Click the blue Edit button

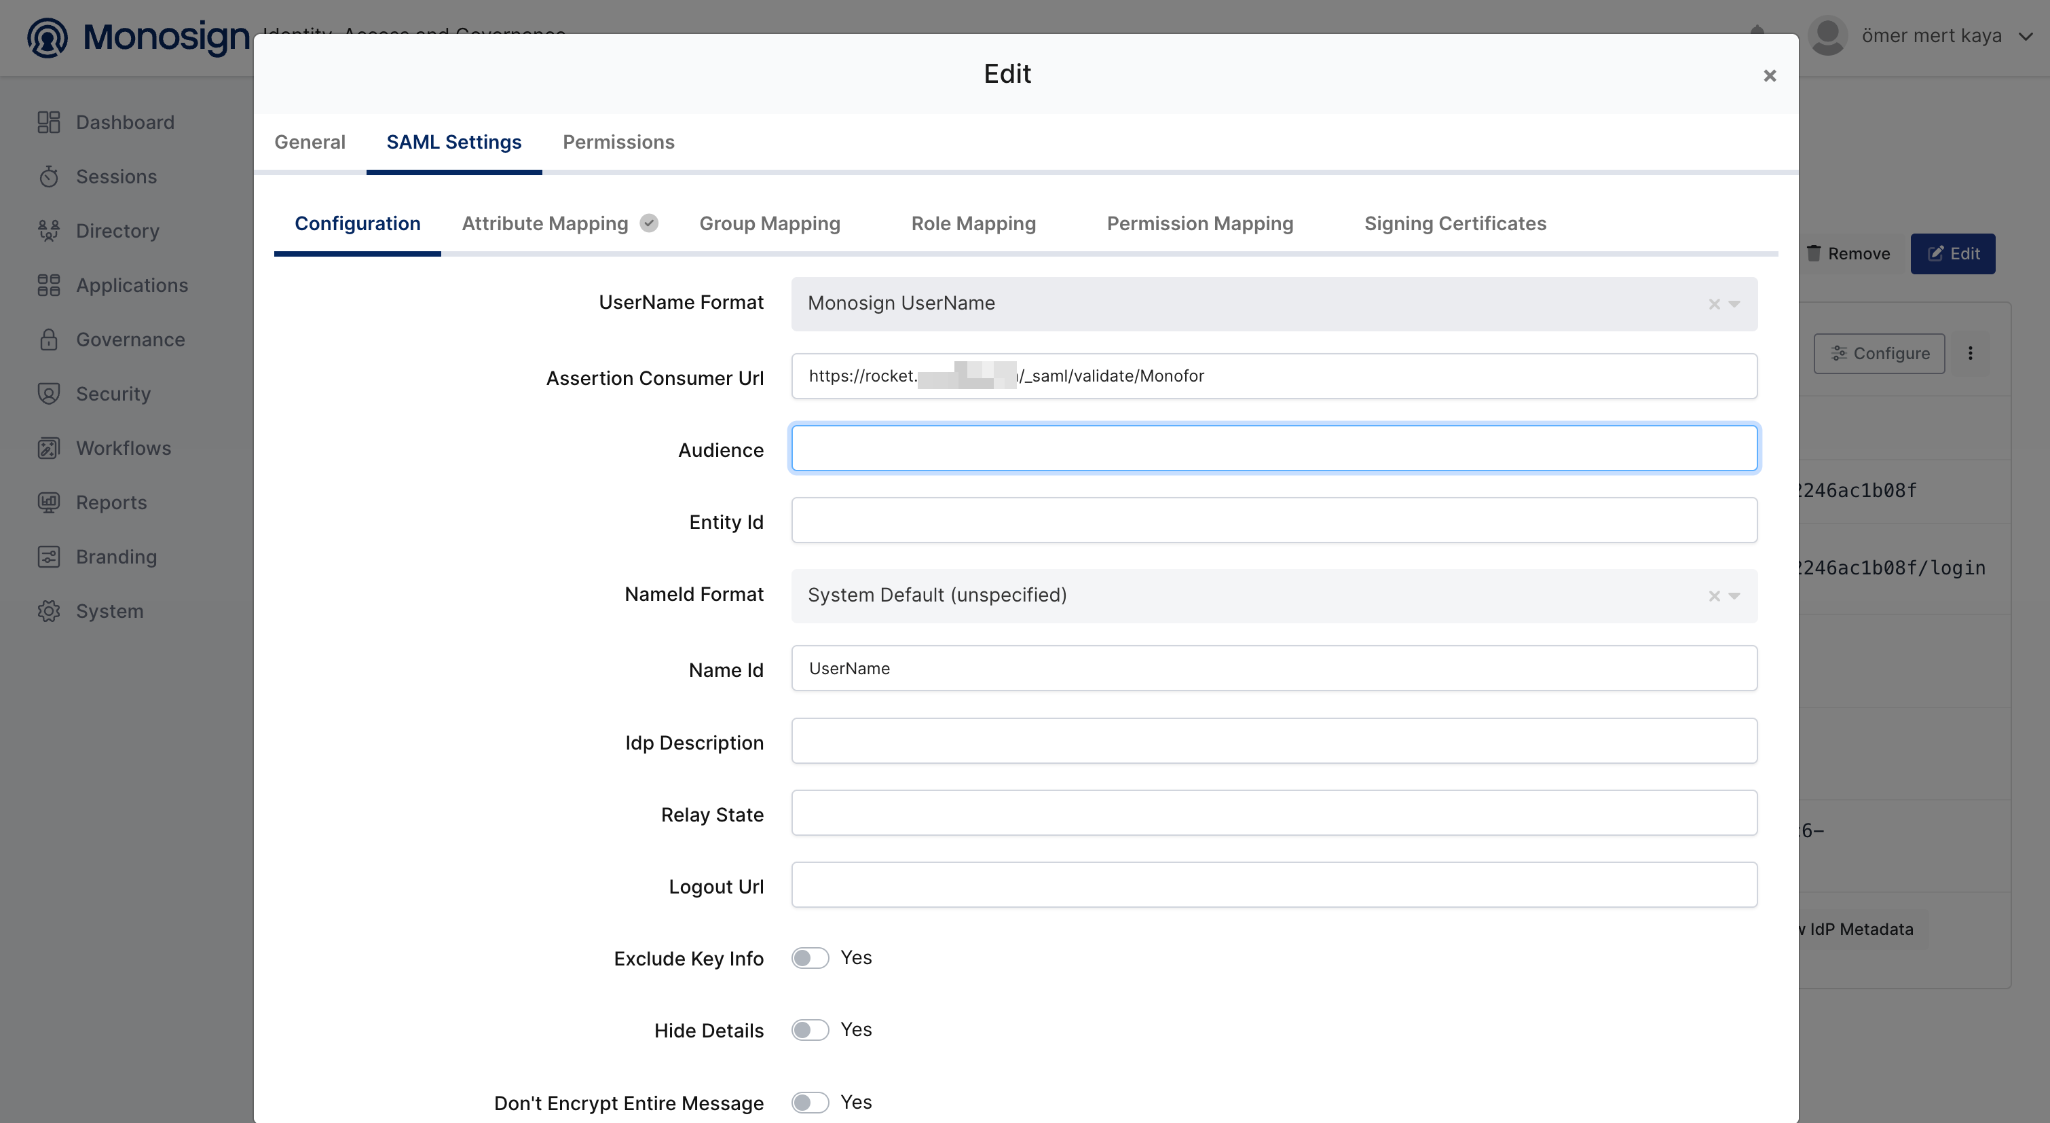tap(1952, 254)
